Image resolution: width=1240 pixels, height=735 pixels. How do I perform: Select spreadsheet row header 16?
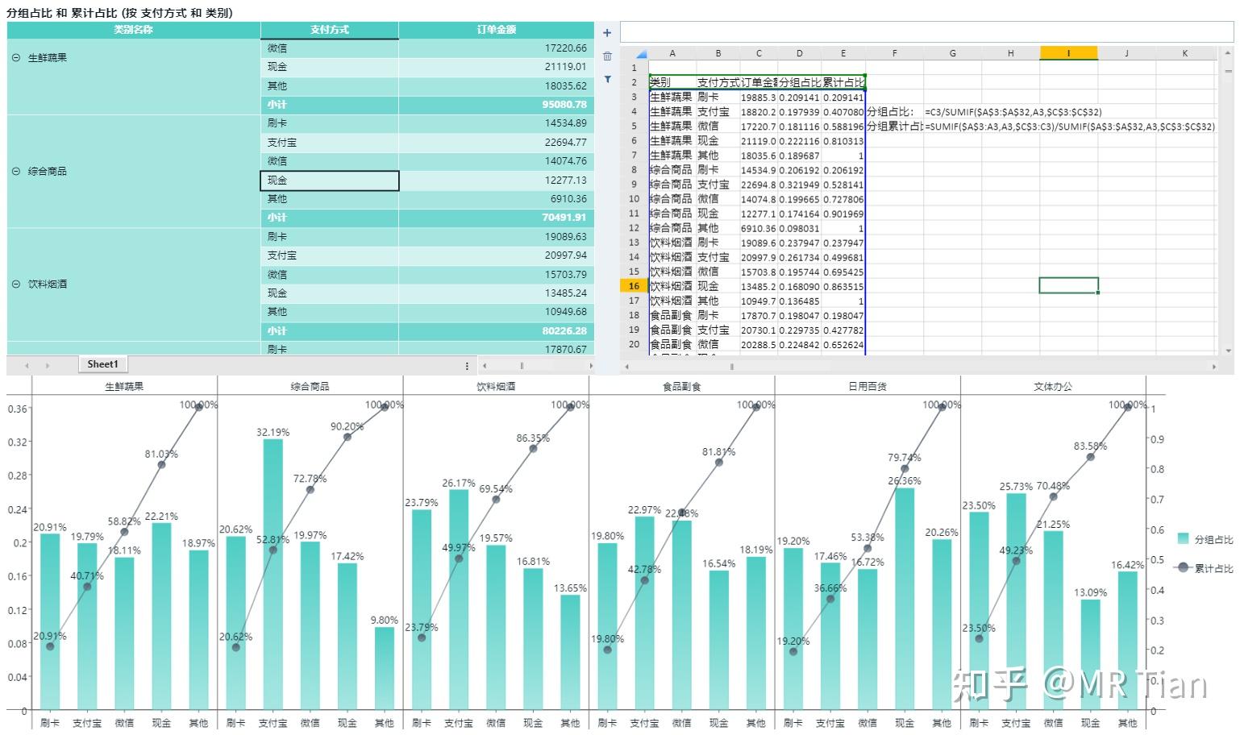(x=635, y=286)
